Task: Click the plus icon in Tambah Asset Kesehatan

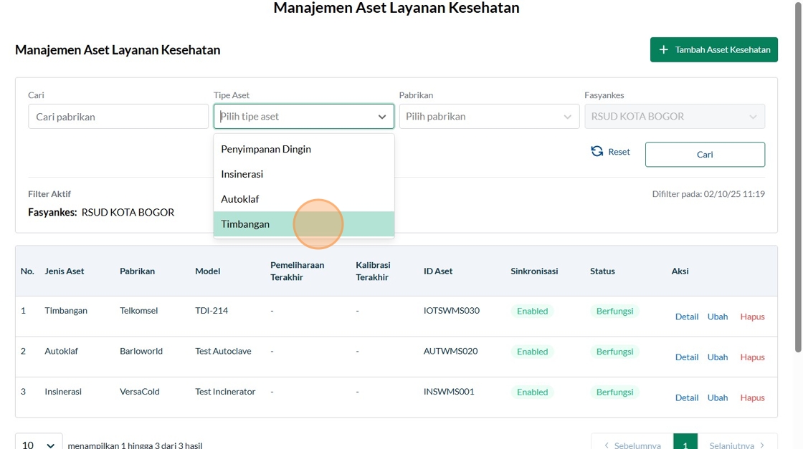Action: 664,49
